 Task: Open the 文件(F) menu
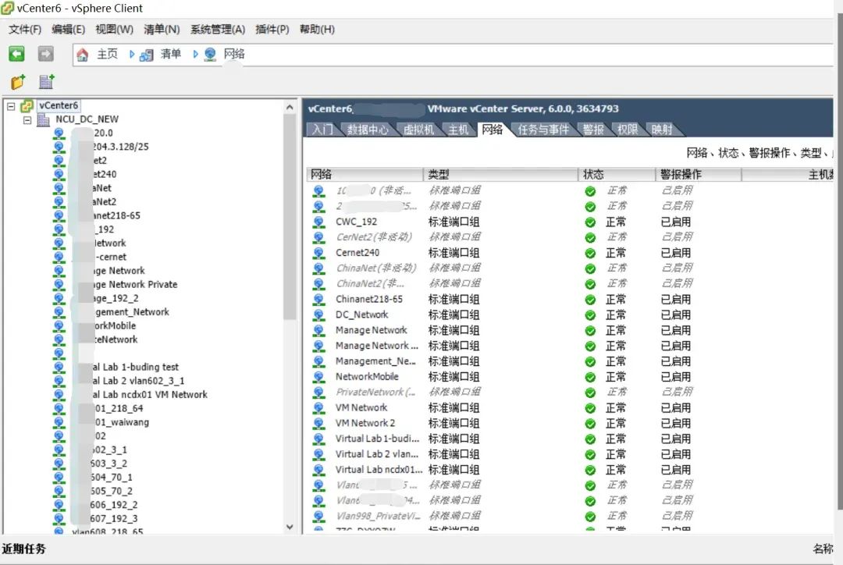24,29
